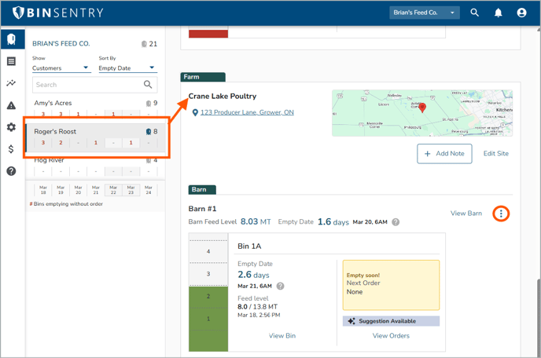The image size is (541, 358).
Task: Open the settings gear sidebar icon
Action: coord(11,127)
